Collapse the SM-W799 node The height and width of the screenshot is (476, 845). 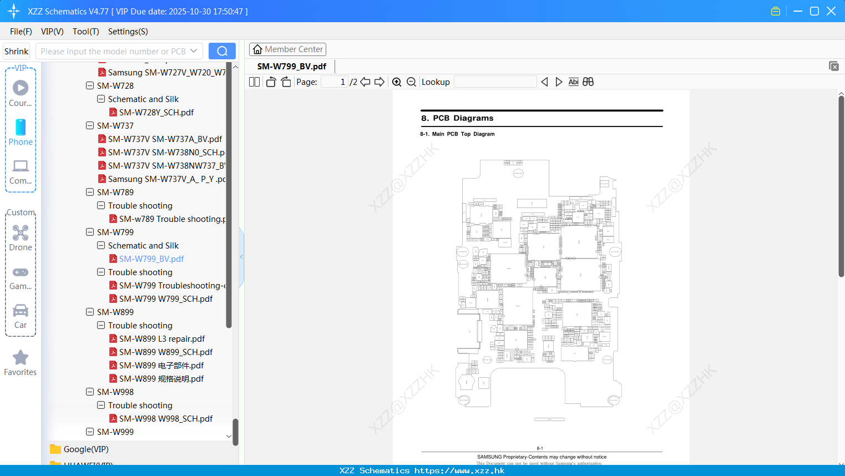coord(90,232)
